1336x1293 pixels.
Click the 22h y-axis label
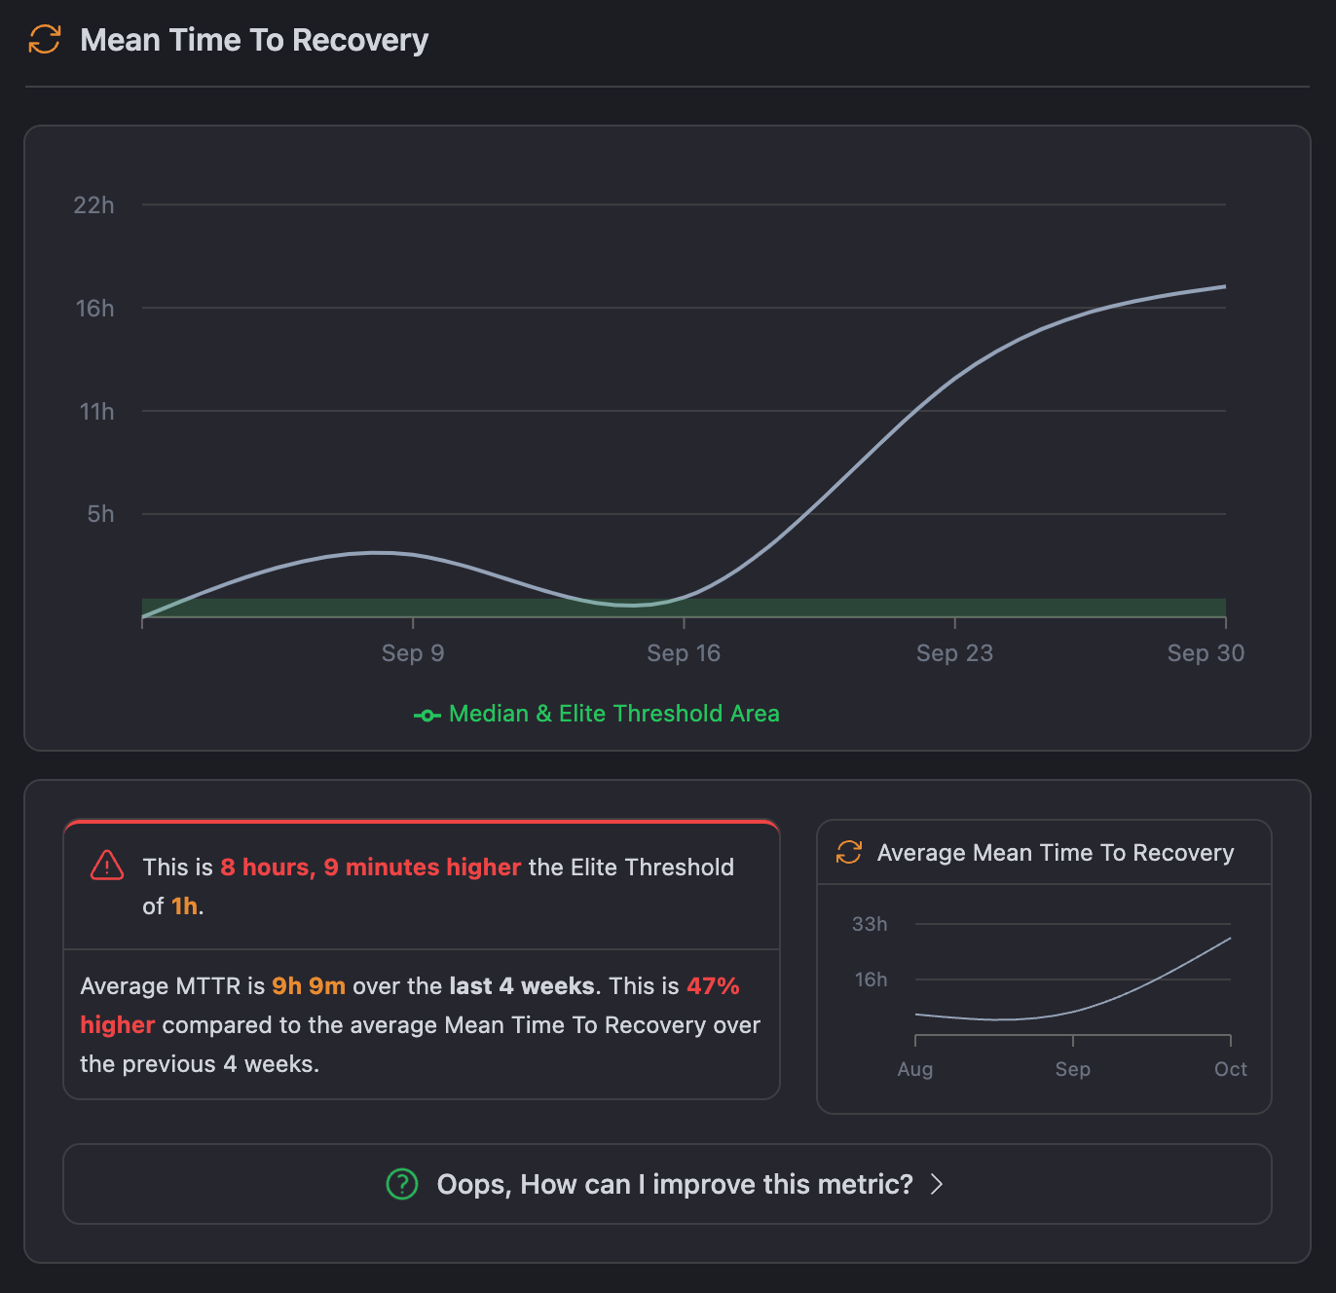(93, 205)
